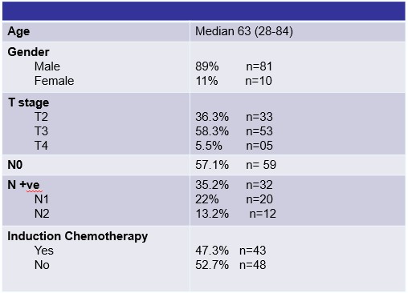Select the Age row label
Screen dimensions: 408x293
(x=18, y=31)
